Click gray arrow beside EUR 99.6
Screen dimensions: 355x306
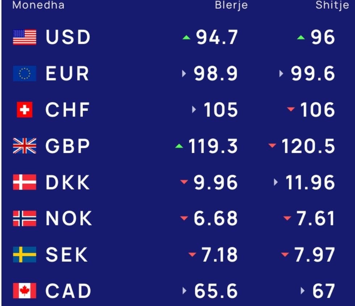[281, 74]
